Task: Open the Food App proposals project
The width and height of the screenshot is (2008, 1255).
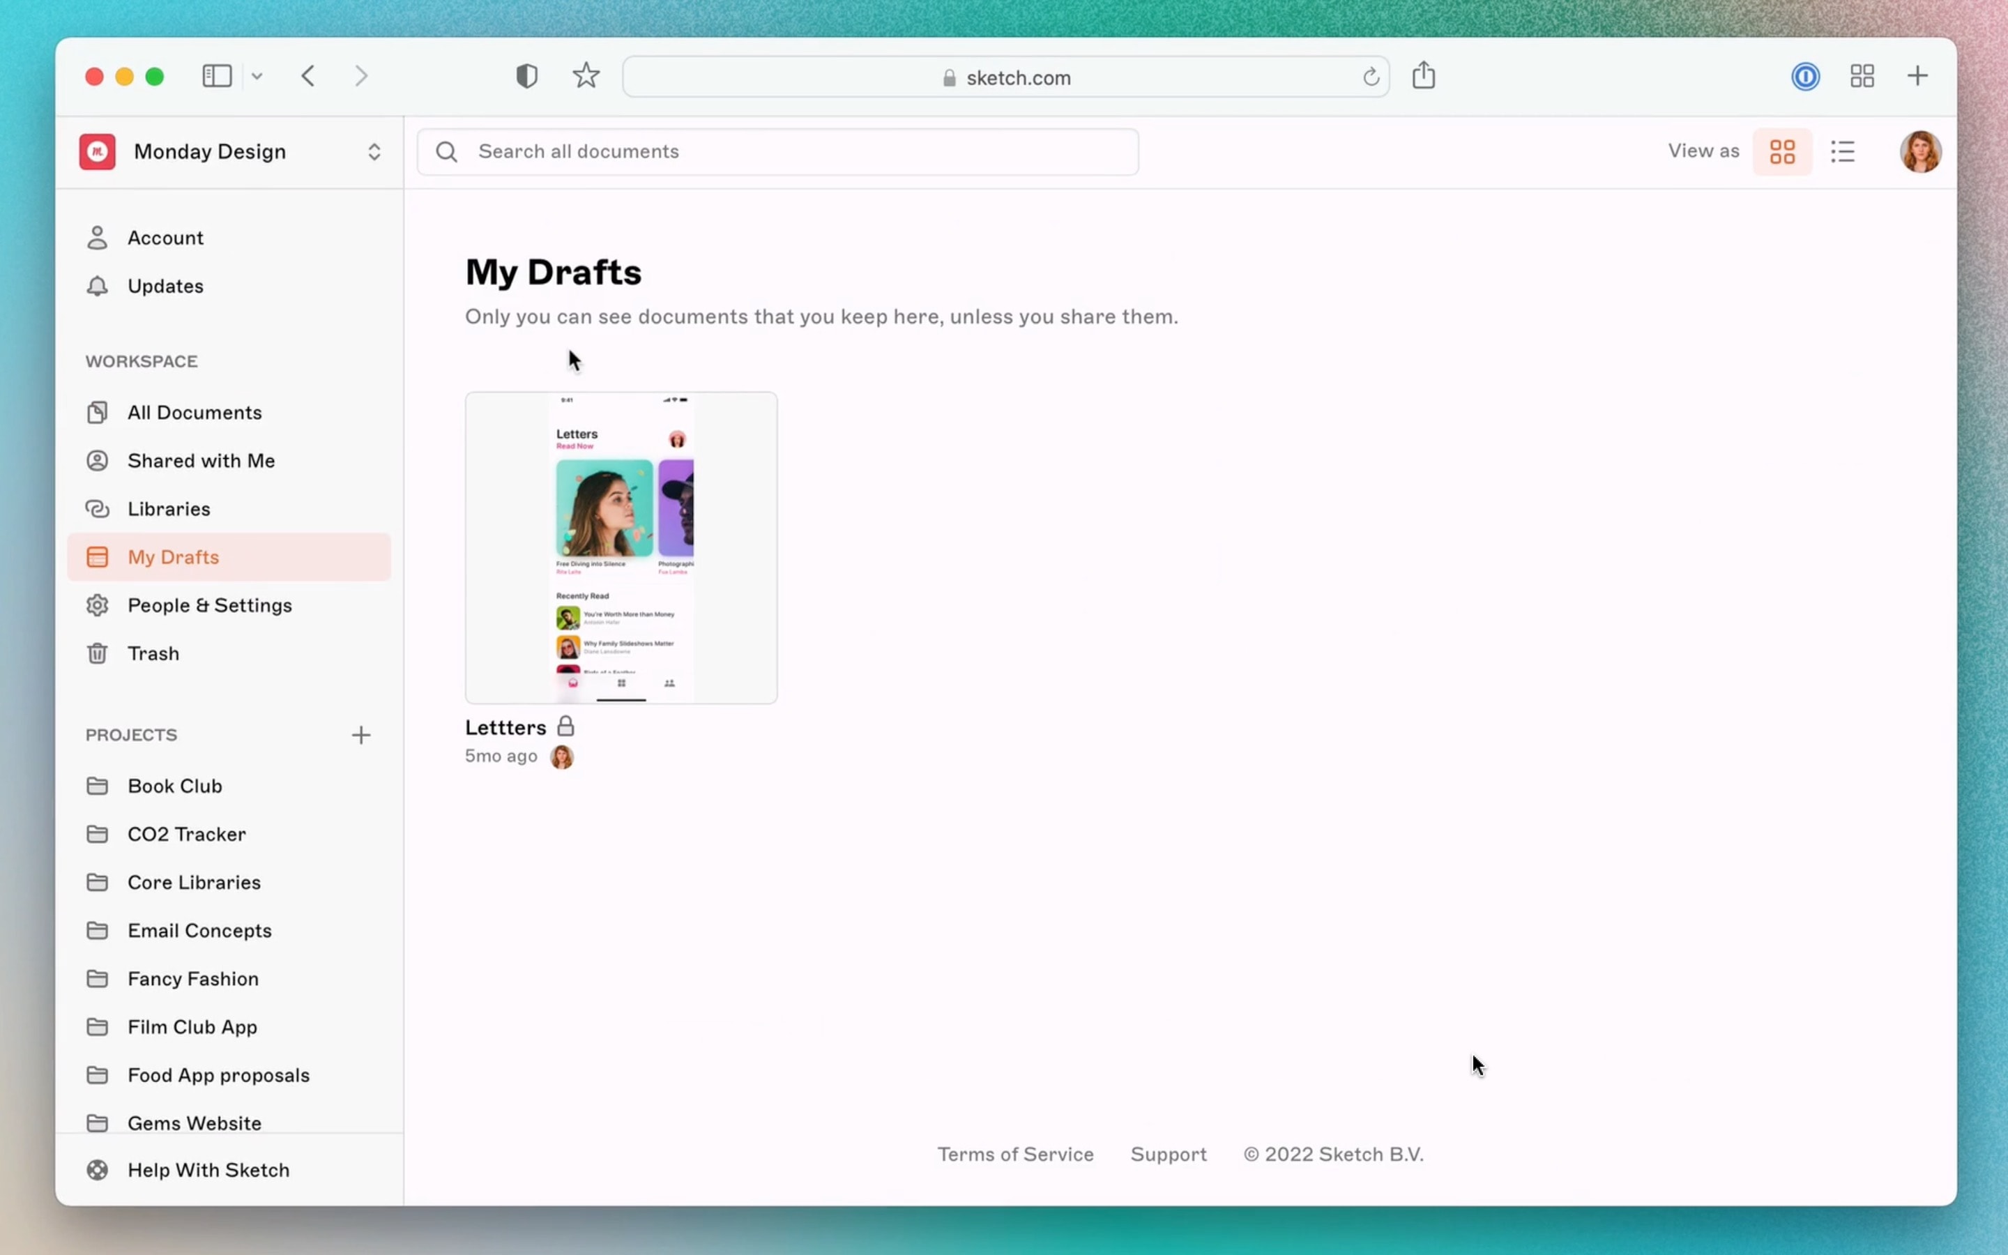Action: 229,1075
